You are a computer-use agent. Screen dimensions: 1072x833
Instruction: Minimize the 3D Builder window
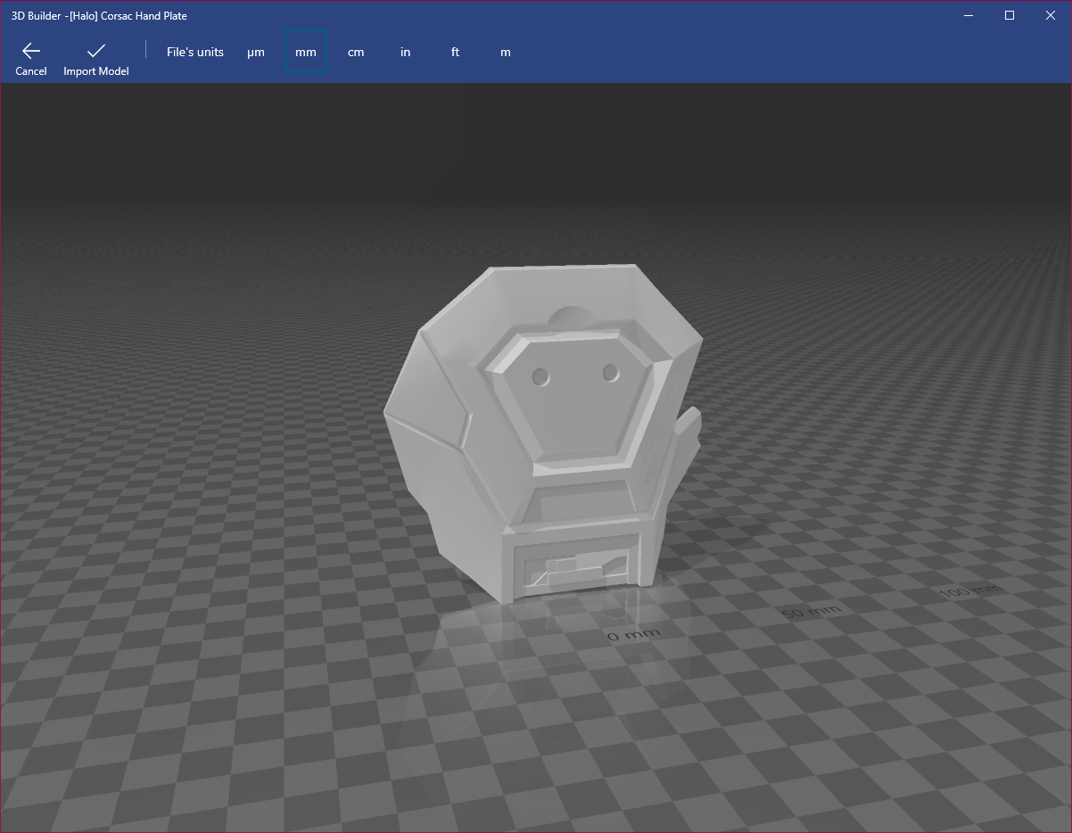pyautogui.click(x=969, y=15)
